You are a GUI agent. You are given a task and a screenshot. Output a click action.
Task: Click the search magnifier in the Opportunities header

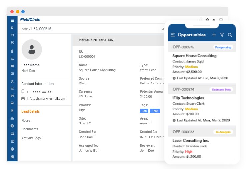click(230, 35)
